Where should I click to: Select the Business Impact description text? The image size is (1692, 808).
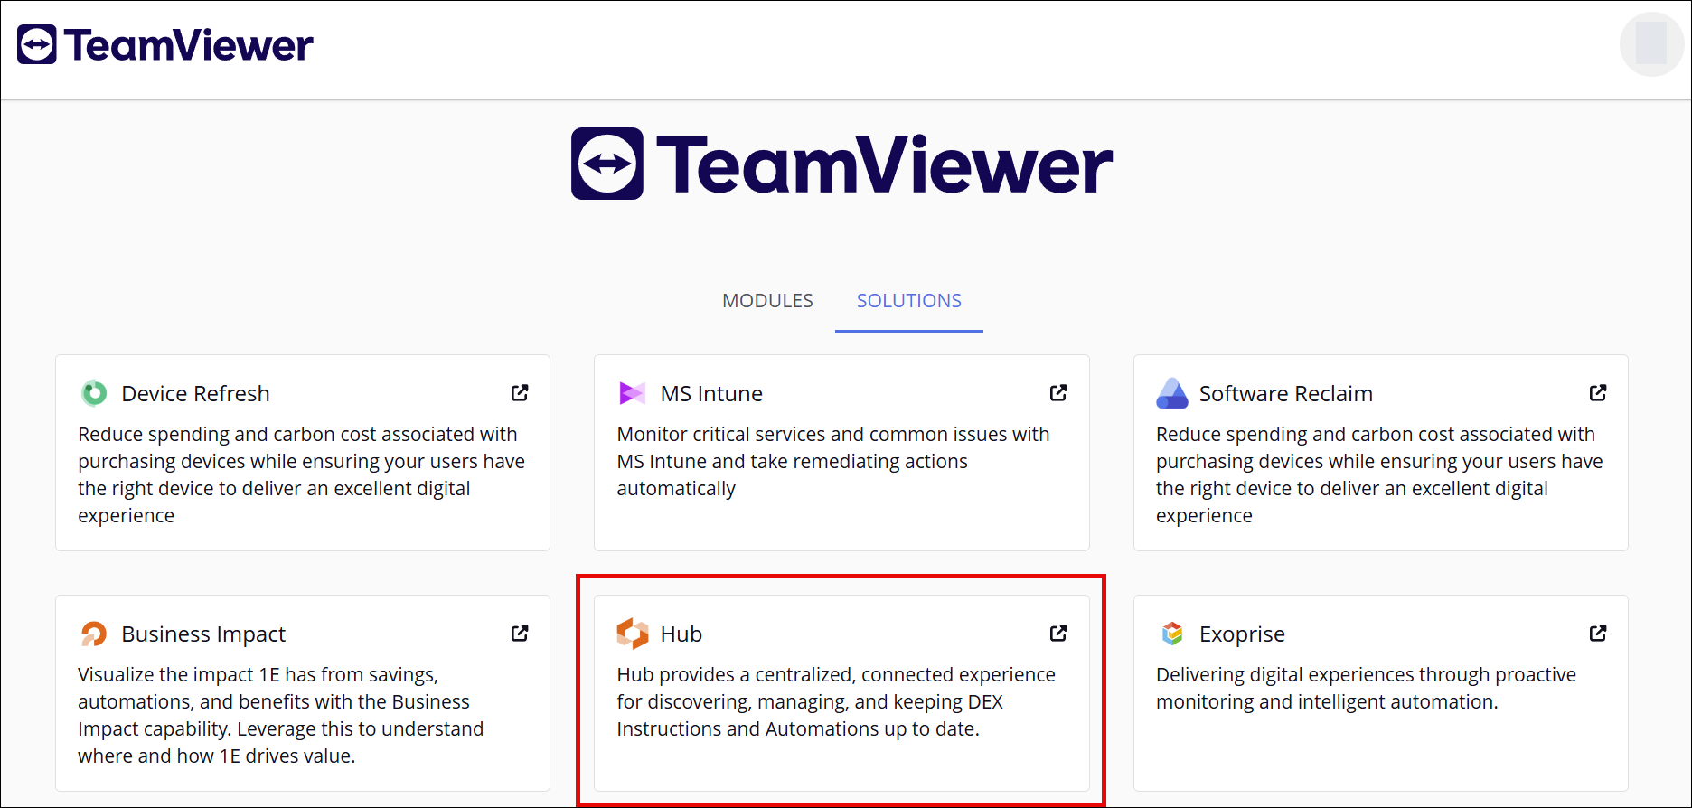click(280, 715)
